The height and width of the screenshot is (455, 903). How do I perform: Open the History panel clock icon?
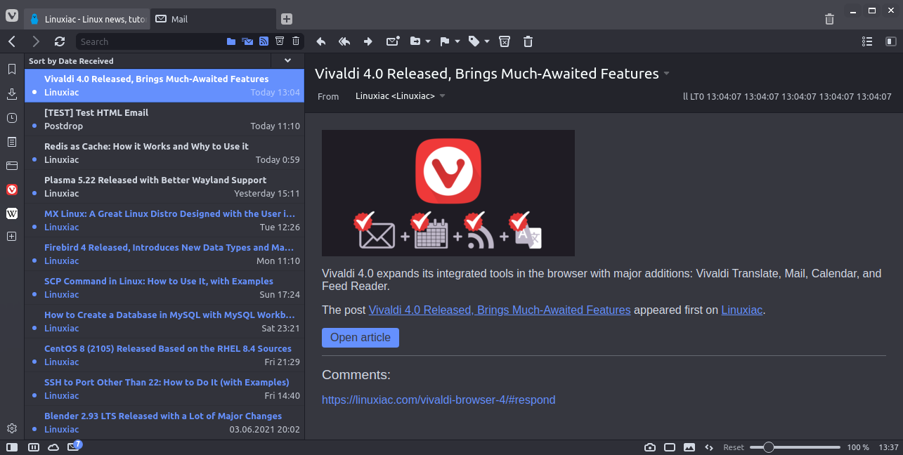12,118
